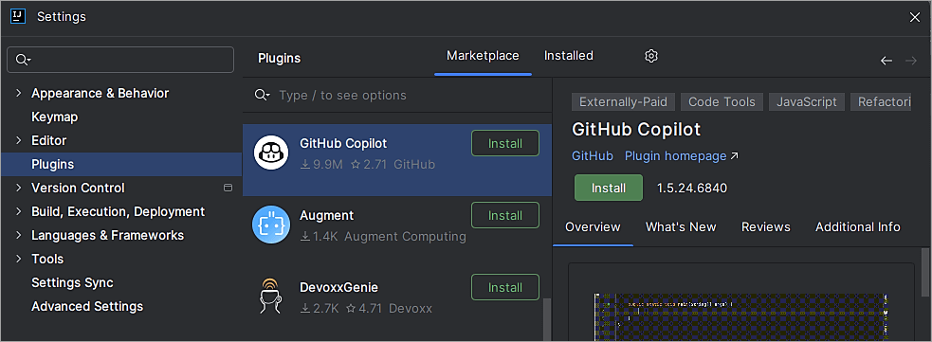Focus the plugin search field
932x342 pixels.
[x=397, y=95]
